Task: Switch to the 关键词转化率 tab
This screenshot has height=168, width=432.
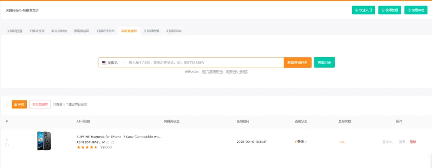Action: pyautogui.click(x=105, y=31)
